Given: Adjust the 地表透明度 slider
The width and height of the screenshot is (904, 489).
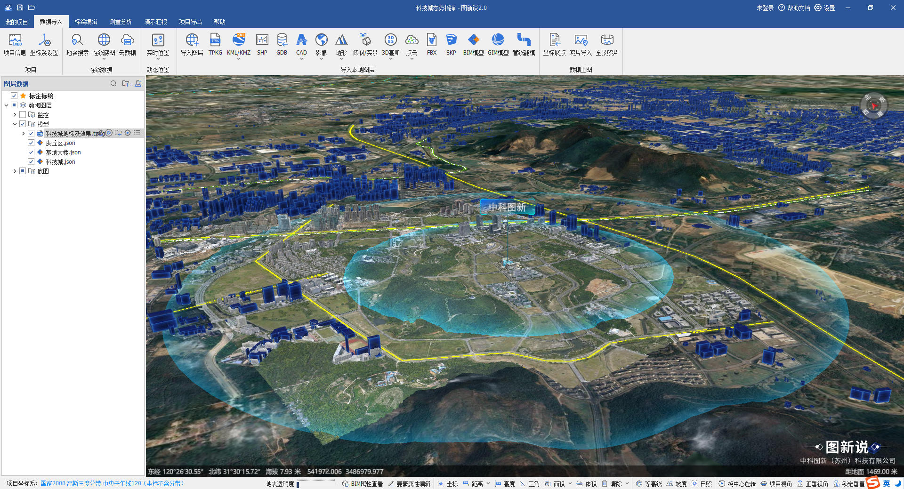Looking at the screenshot, I should (316, 484).
